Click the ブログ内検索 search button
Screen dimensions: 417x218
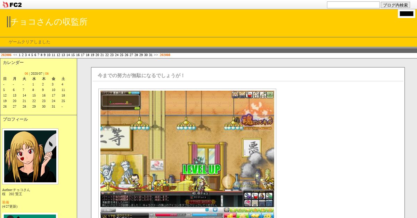(x=395, y=5)
